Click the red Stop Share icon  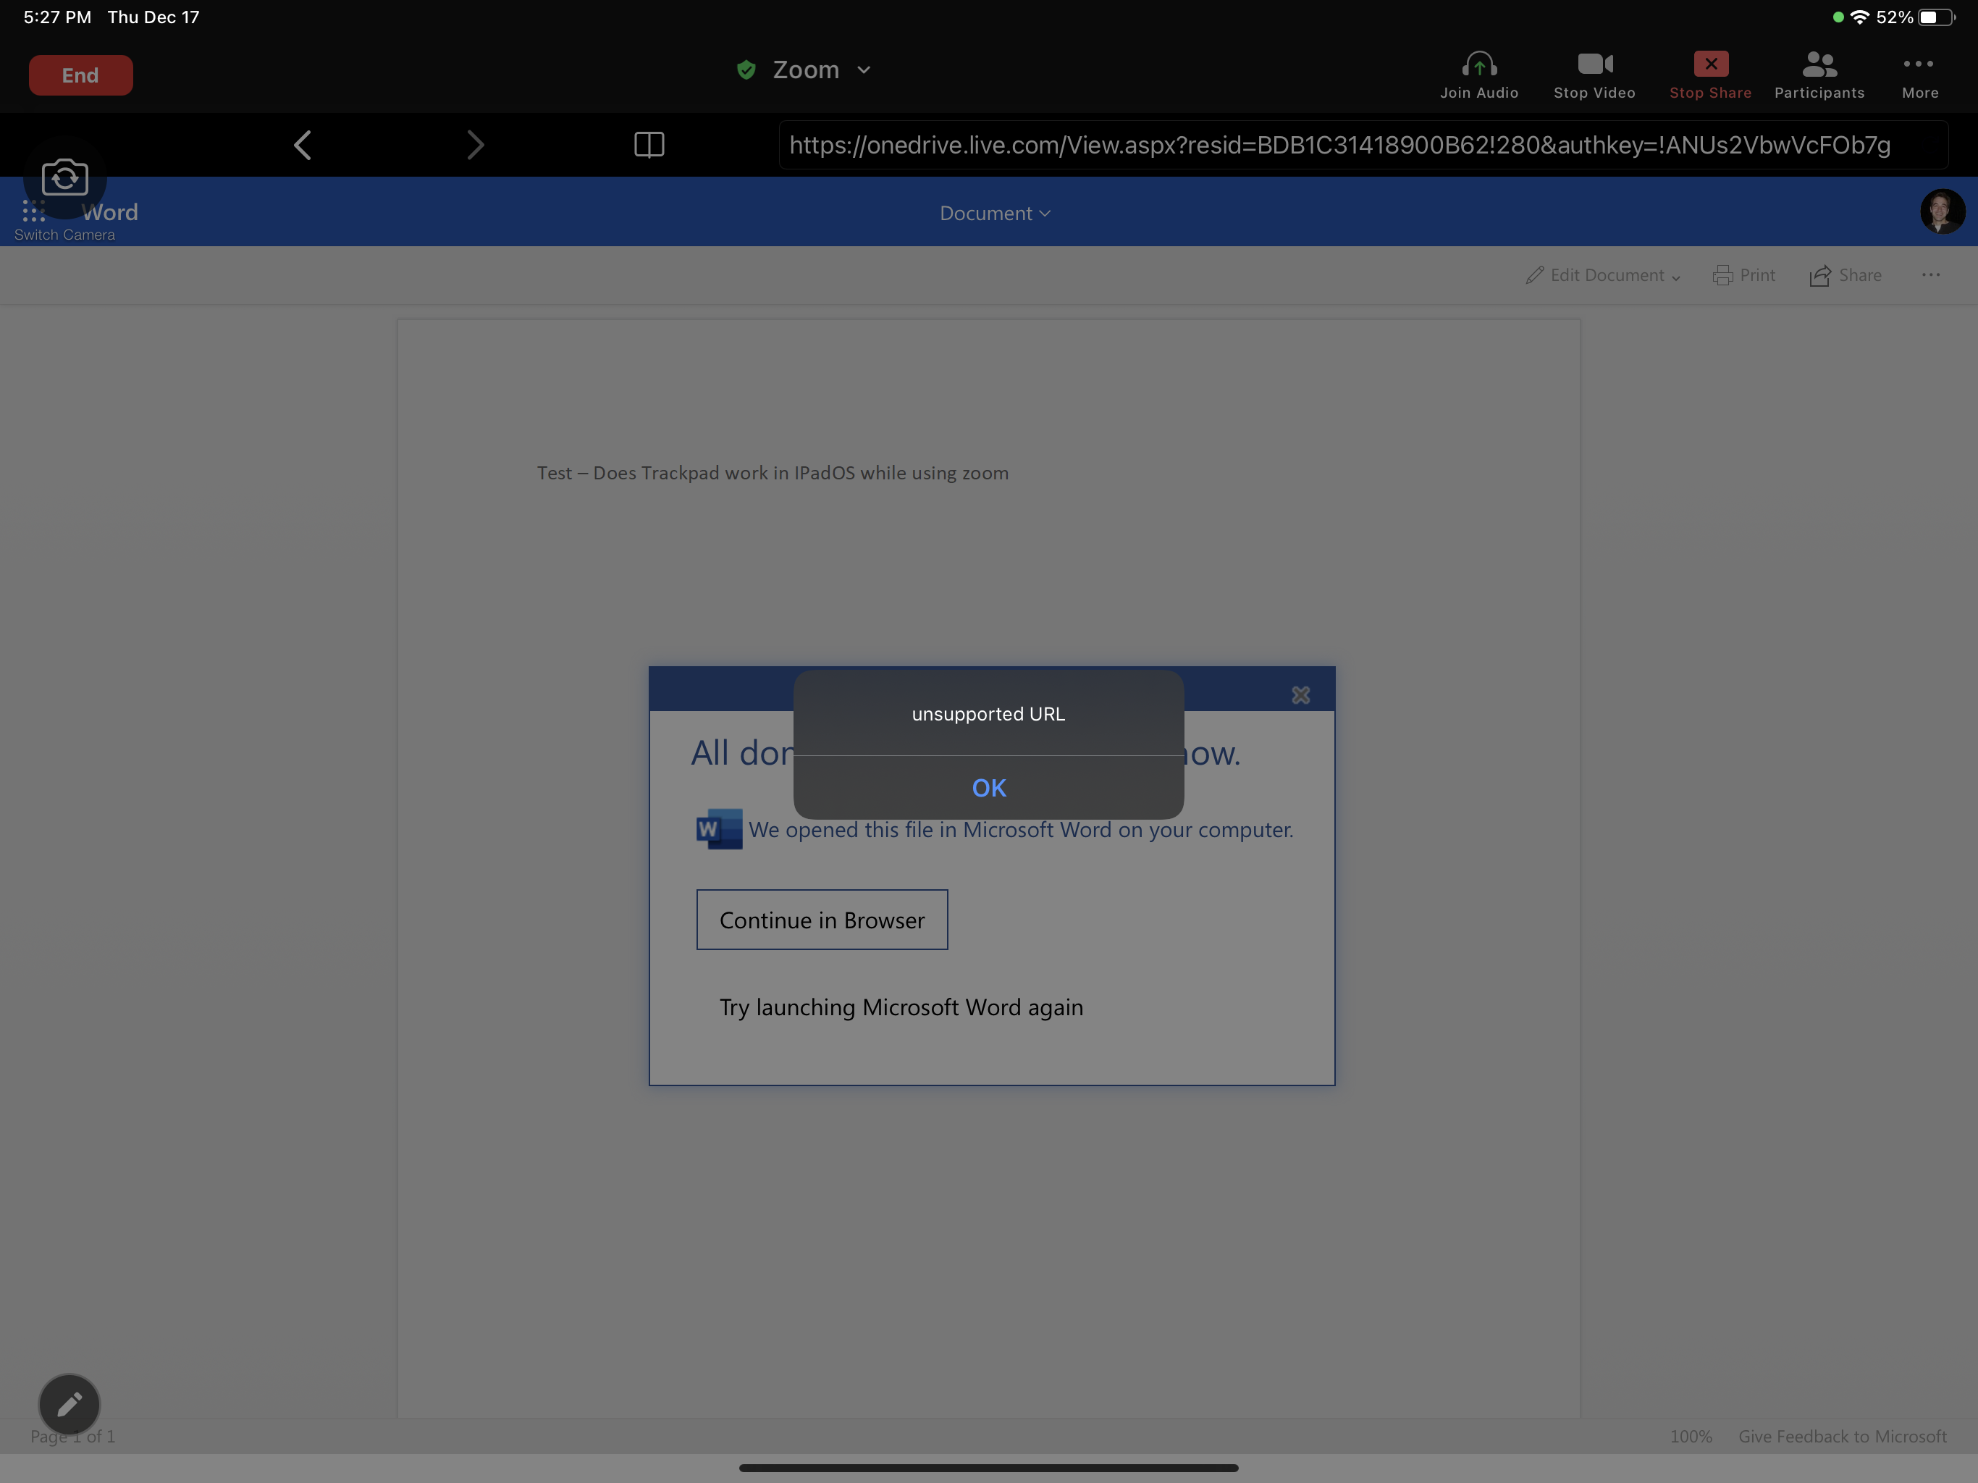pos(1709,64)
